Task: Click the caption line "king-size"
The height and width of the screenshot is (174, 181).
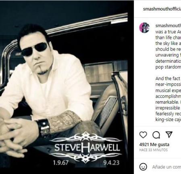Action: (x=168, y=119)
